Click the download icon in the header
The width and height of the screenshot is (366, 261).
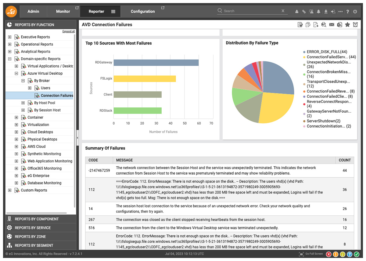326,12
